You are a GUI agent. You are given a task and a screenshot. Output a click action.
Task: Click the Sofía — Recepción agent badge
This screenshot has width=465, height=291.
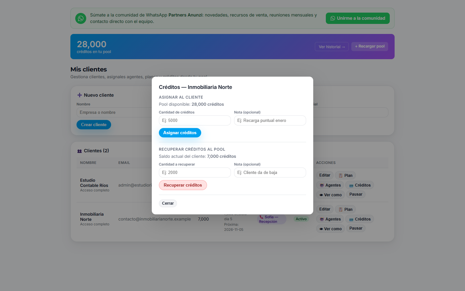click(272, 219)
